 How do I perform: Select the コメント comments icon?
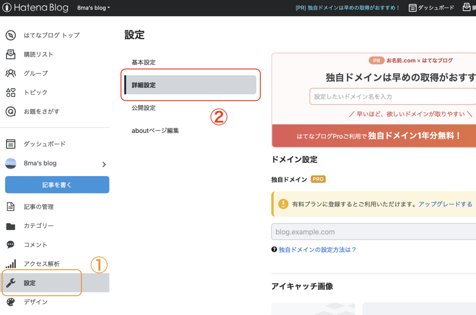(11, 244)
